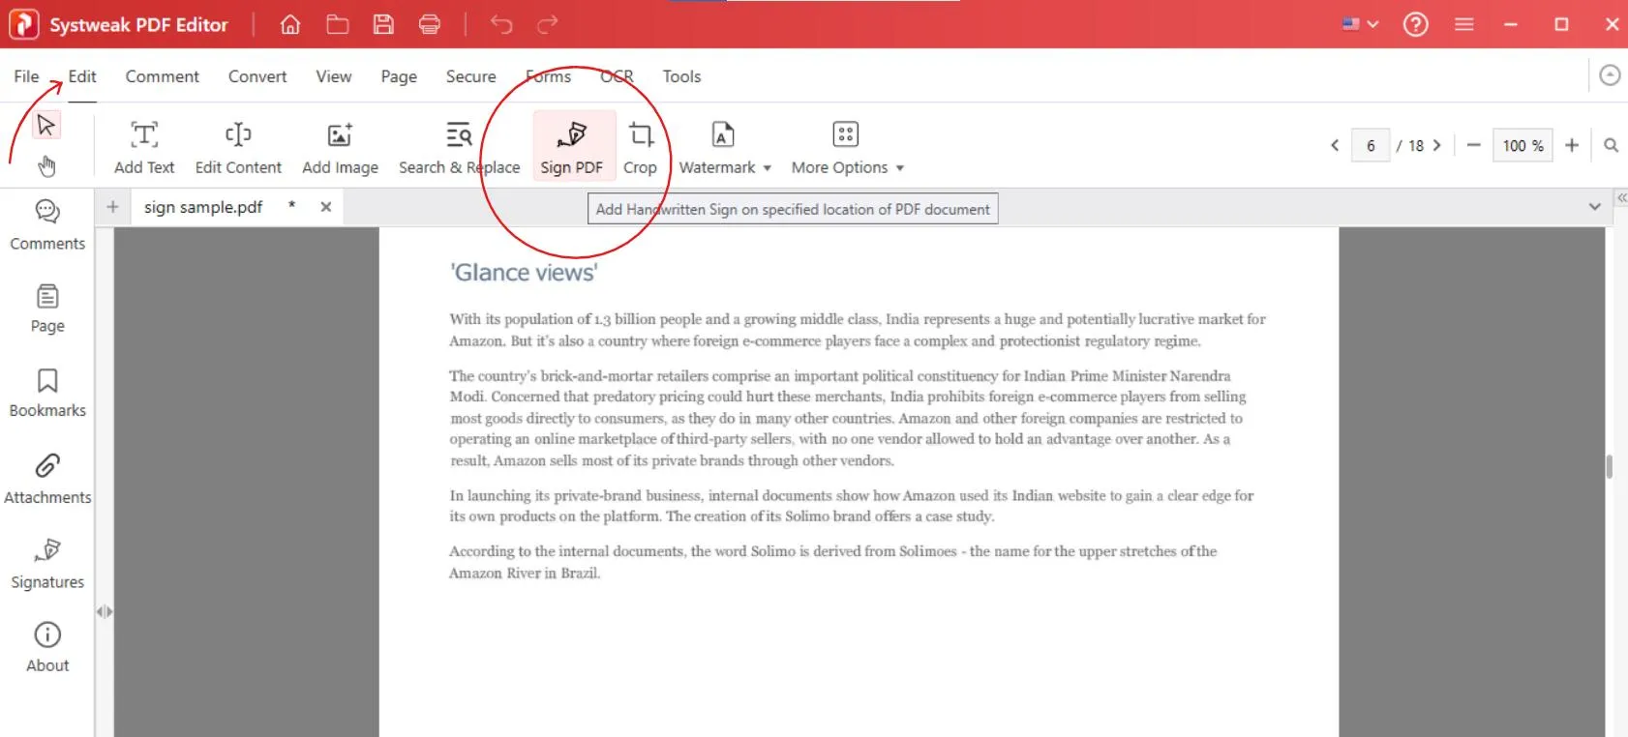Screen dimensions: 1628x737
Task: Activate the Sign PDF tool
Action: tap(571, 147)
